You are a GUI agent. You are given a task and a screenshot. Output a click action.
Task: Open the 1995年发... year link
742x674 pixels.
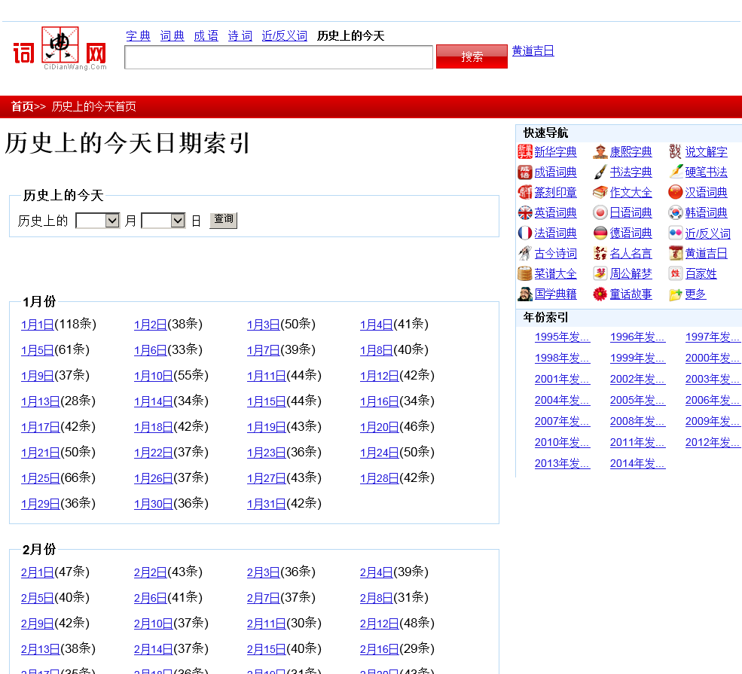[562, 337]
